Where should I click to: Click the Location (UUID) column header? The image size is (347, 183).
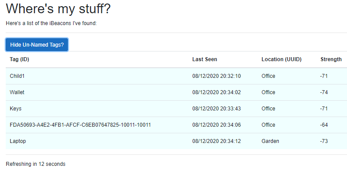pos(281,59)
